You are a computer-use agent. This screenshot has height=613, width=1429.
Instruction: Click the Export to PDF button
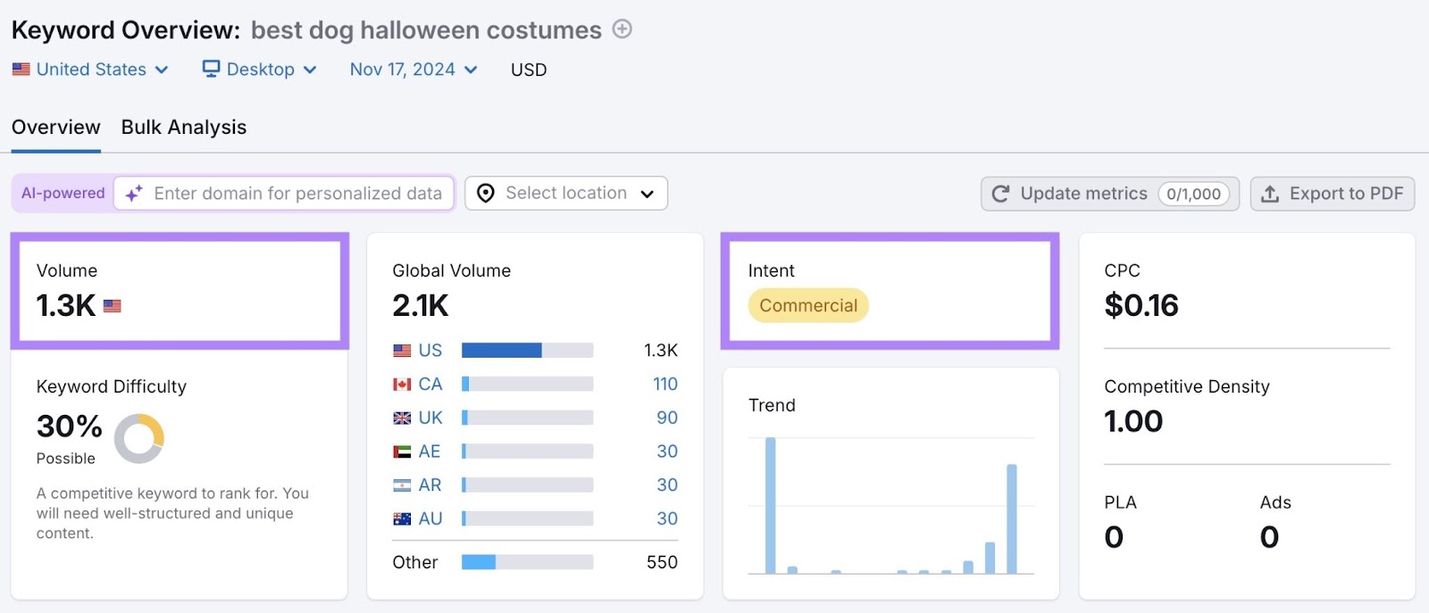pyautogui.click(x=1332, y=194)
